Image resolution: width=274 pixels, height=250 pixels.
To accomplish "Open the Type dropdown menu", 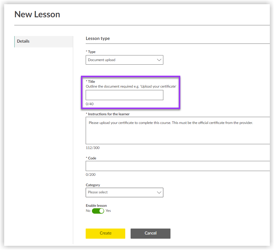I will tap(124, 60).
